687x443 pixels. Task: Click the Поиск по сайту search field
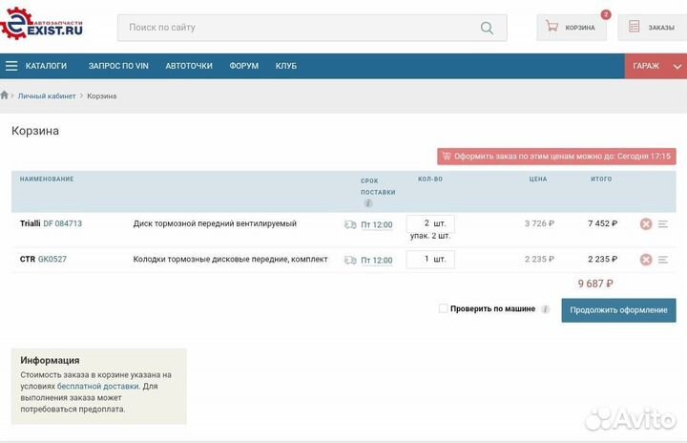tap(296, 28)
